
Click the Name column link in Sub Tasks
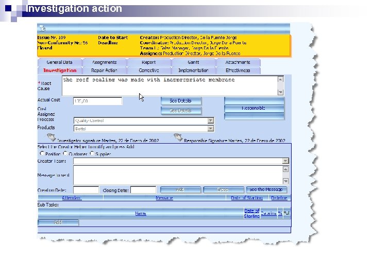(141, 213)
